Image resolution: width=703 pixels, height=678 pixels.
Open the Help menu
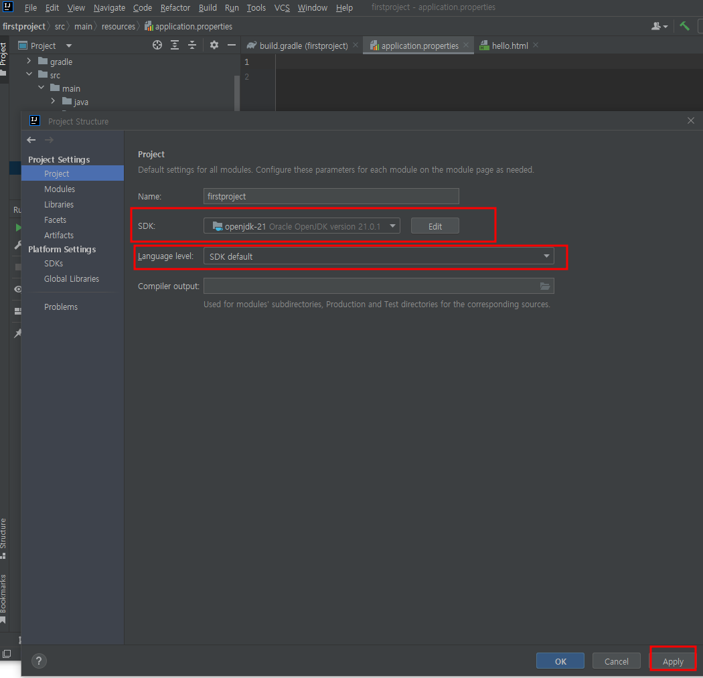pyautogui.click(x=344, y=7)
